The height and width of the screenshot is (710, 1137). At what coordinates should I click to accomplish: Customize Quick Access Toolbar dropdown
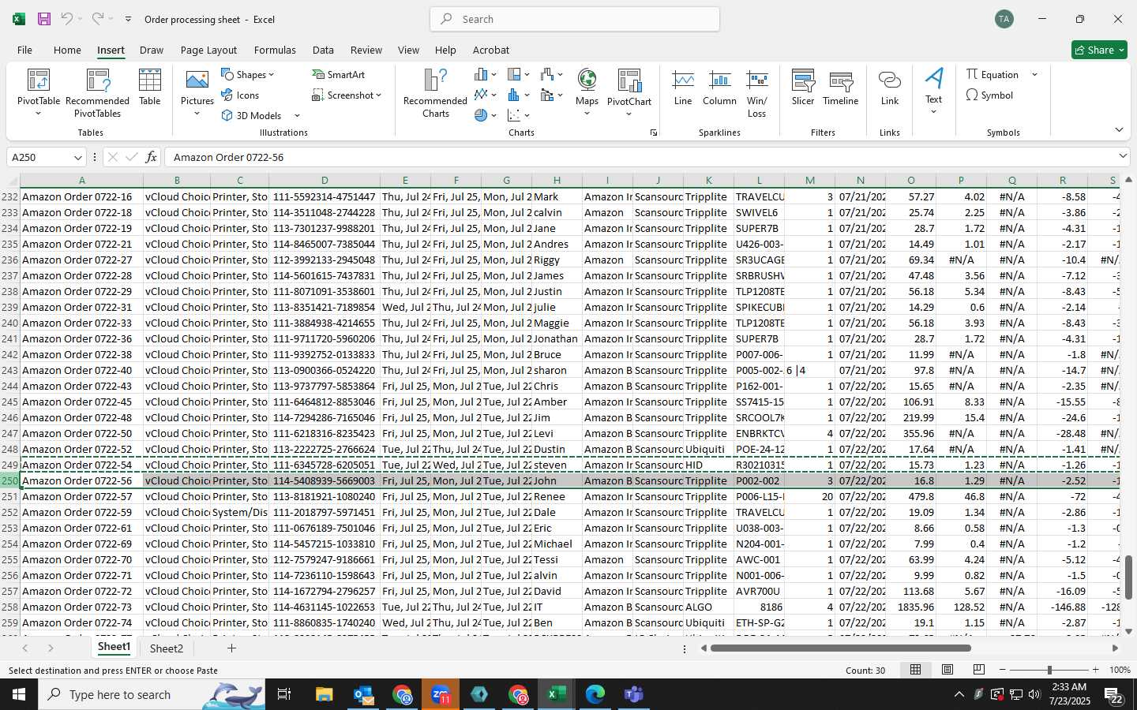coord(128,19)
